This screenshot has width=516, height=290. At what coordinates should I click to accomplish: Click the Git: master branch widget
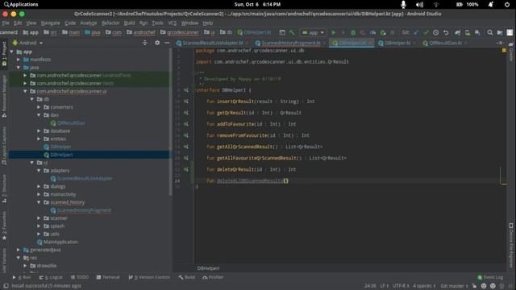pyautogui.click(x=455, y=286)
